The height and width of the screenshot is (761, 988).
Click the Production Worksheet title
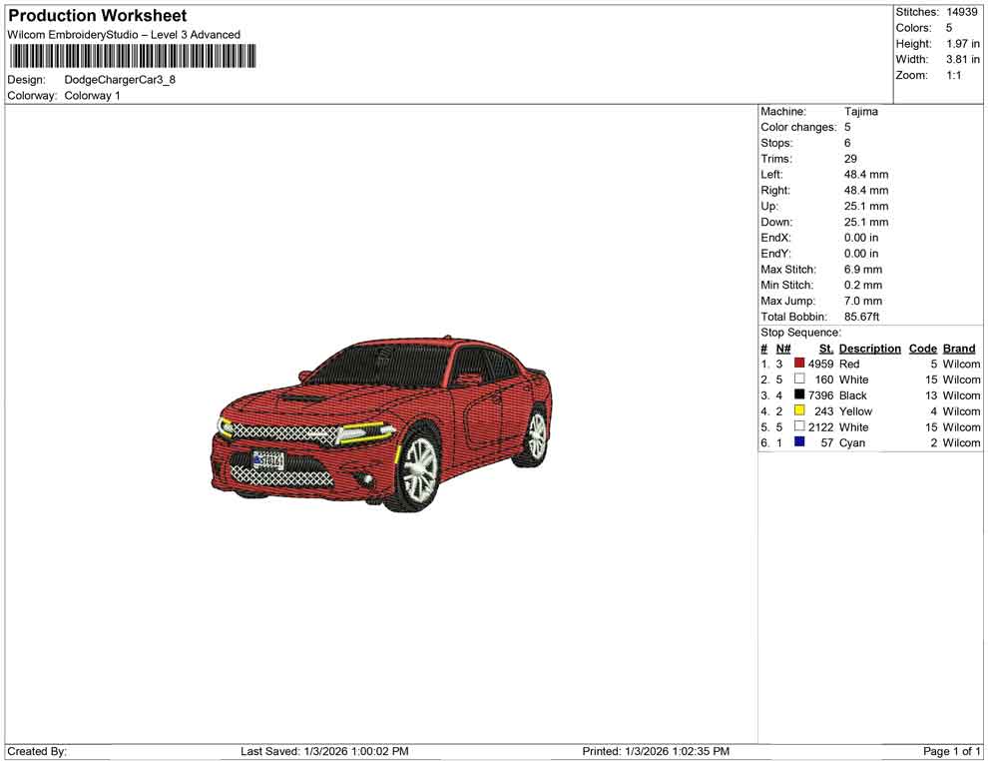click(x=97, y=16)
